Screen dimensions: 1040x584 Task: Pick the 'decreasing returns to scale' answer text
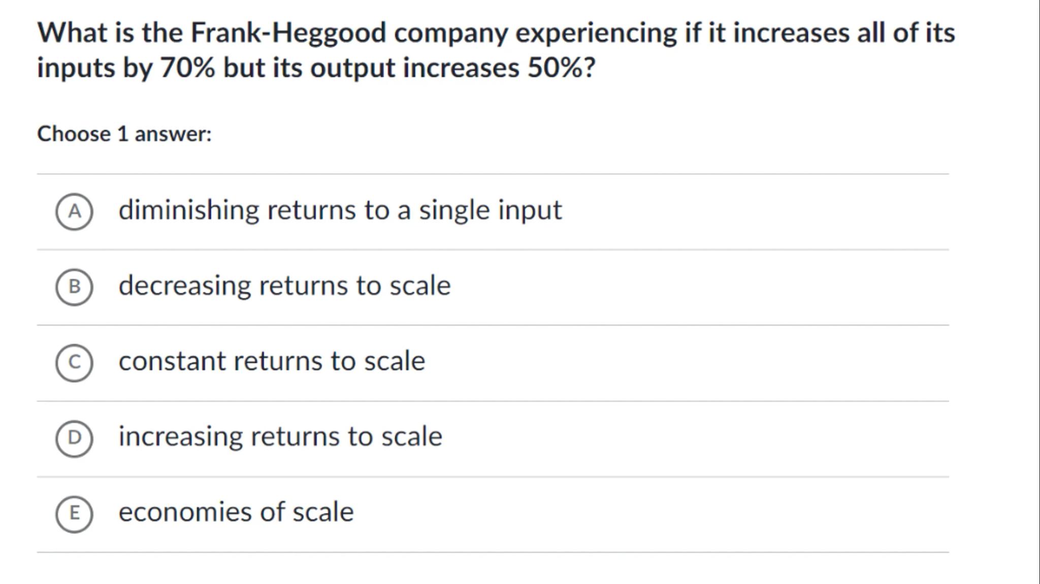tap(284, 286)
